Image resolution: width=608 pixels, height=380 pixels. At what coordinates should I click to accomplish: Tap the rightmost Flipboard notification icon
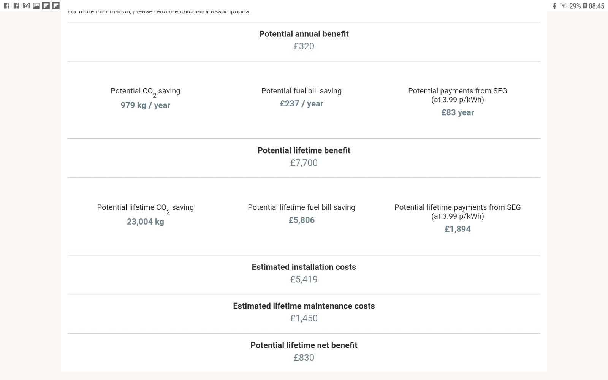coord(56,6)
